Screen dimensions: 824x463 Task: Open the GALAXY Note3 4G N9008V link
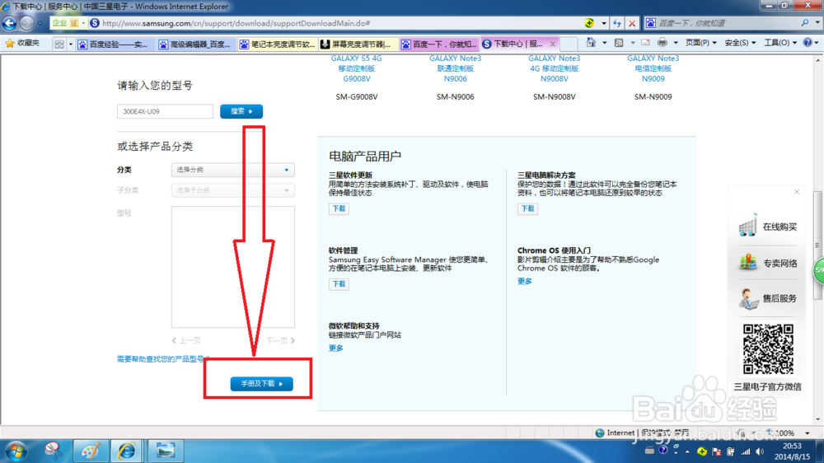[554, 68]
